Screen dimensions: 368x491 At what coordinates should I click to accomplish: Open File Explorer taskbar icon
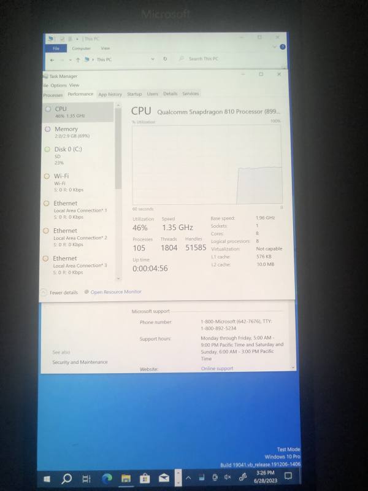click(x=126, y=478)
